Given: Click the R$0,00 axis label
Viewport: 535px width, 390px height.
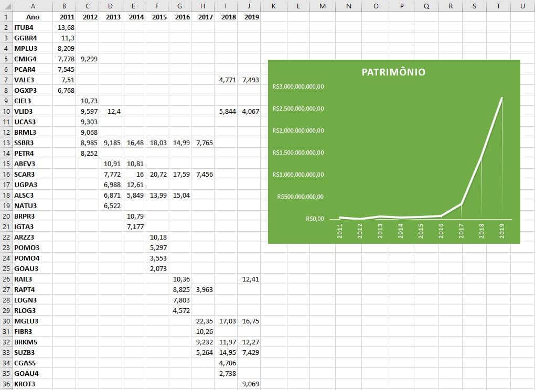Looking at the screenshot, I should click(315, 219).
